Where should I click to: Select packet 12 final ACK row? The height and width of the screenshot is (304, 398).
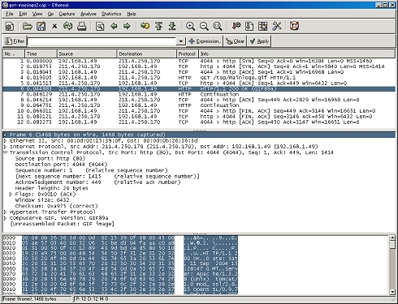199,122
